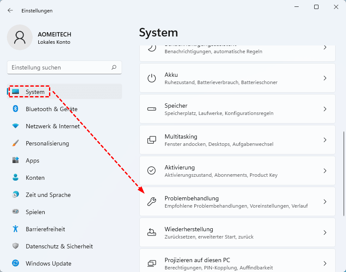Screen dimensions: 346x272
Task: Expand the Multitasking chevron arrow
Action: (x=325, y=140)
